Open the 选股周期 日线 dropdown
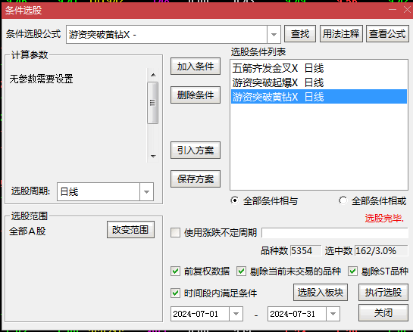 [x=146, y=191]
